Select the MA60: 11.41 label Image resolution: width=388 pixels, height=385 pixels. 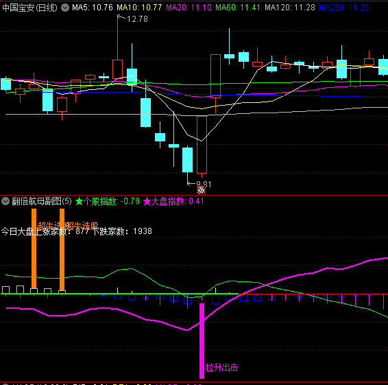[238, 8]
